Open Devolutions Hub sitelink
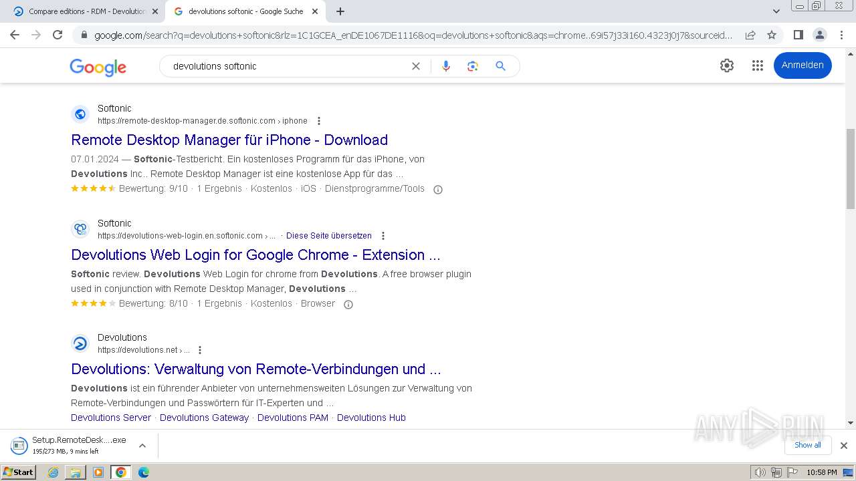The width and height of the screenshot is (856, 481). [371, 418]
